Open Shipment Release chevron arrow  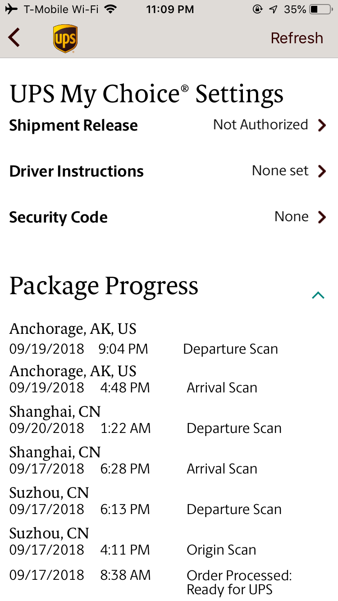(321, 125)
